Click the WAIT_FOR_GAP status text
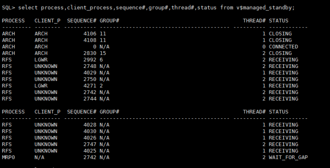The width and height of the screenshot is (330, 168). tap(288, 157)
